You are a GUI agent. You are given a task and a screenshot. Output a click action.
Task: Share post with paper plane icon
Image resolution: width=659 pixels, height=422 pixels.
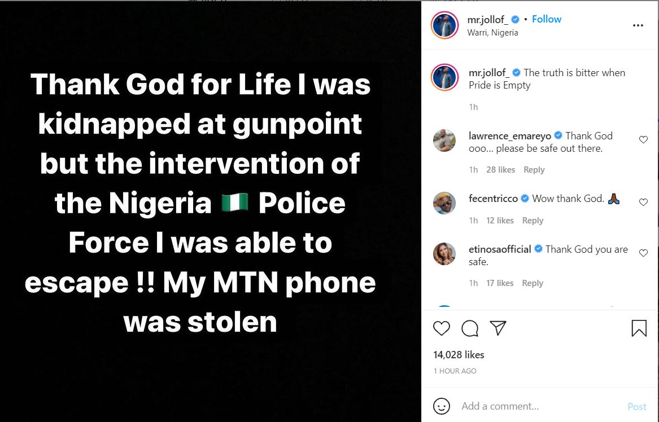click(x=497, y=328)
